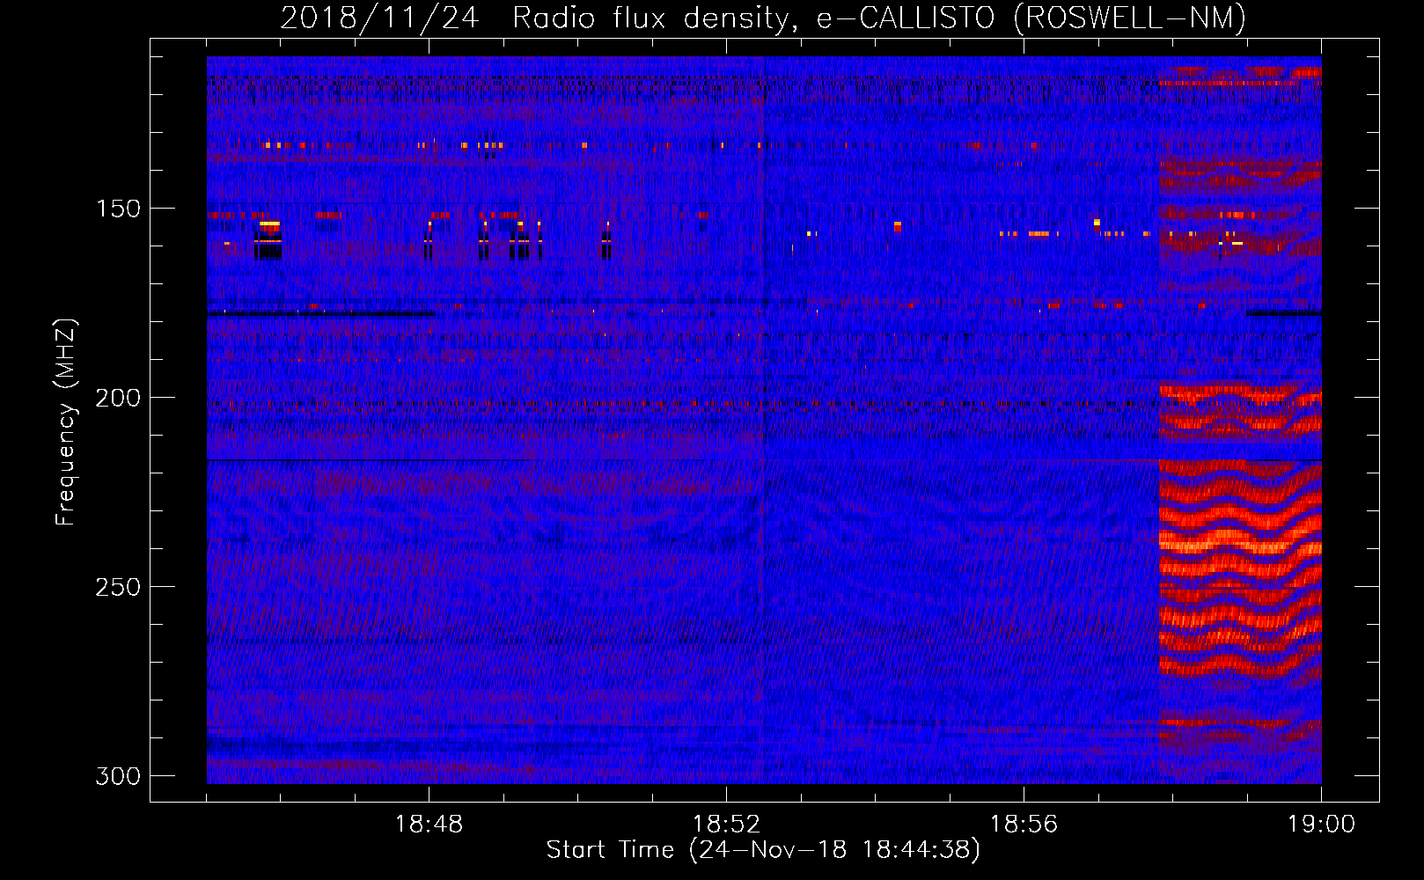
Task: Click the plot title text at top
Action: (763, 18)
